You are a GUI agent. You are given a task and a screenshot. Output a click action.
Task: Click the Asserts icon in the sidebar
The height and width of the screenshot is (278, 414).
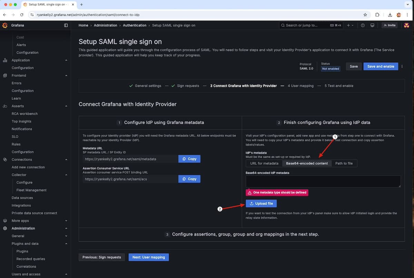[x=5, y=106]
